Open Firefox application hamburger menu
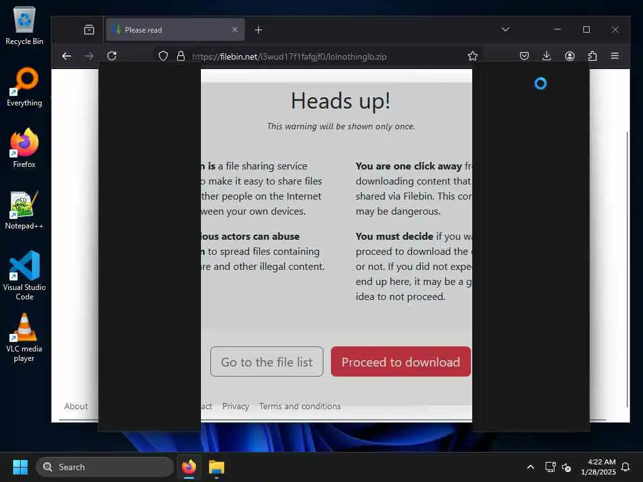 coord(615,56)
